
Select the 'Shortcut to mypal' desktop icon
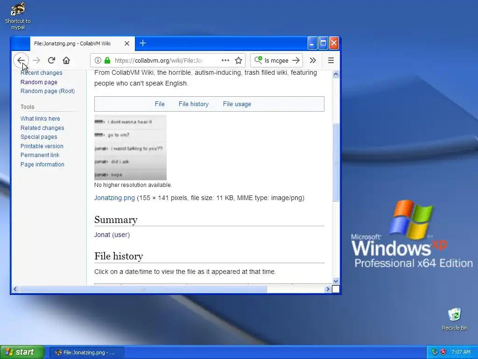coord(18,16)
